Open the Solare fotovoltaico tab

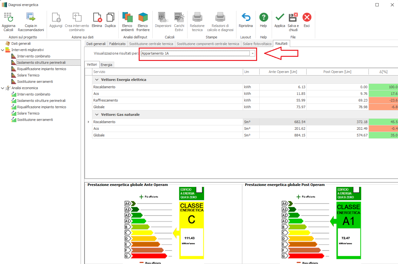point(257,44)
